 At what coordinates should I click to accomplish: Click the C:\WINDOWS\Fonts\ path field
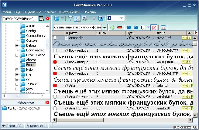(20, 19)
